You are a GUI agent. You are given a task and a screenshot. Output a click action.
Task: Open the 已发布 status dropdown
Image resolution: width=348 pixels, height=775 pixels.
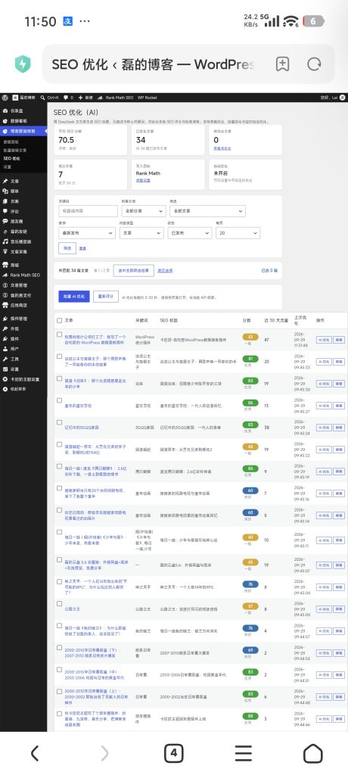(190, 233)
